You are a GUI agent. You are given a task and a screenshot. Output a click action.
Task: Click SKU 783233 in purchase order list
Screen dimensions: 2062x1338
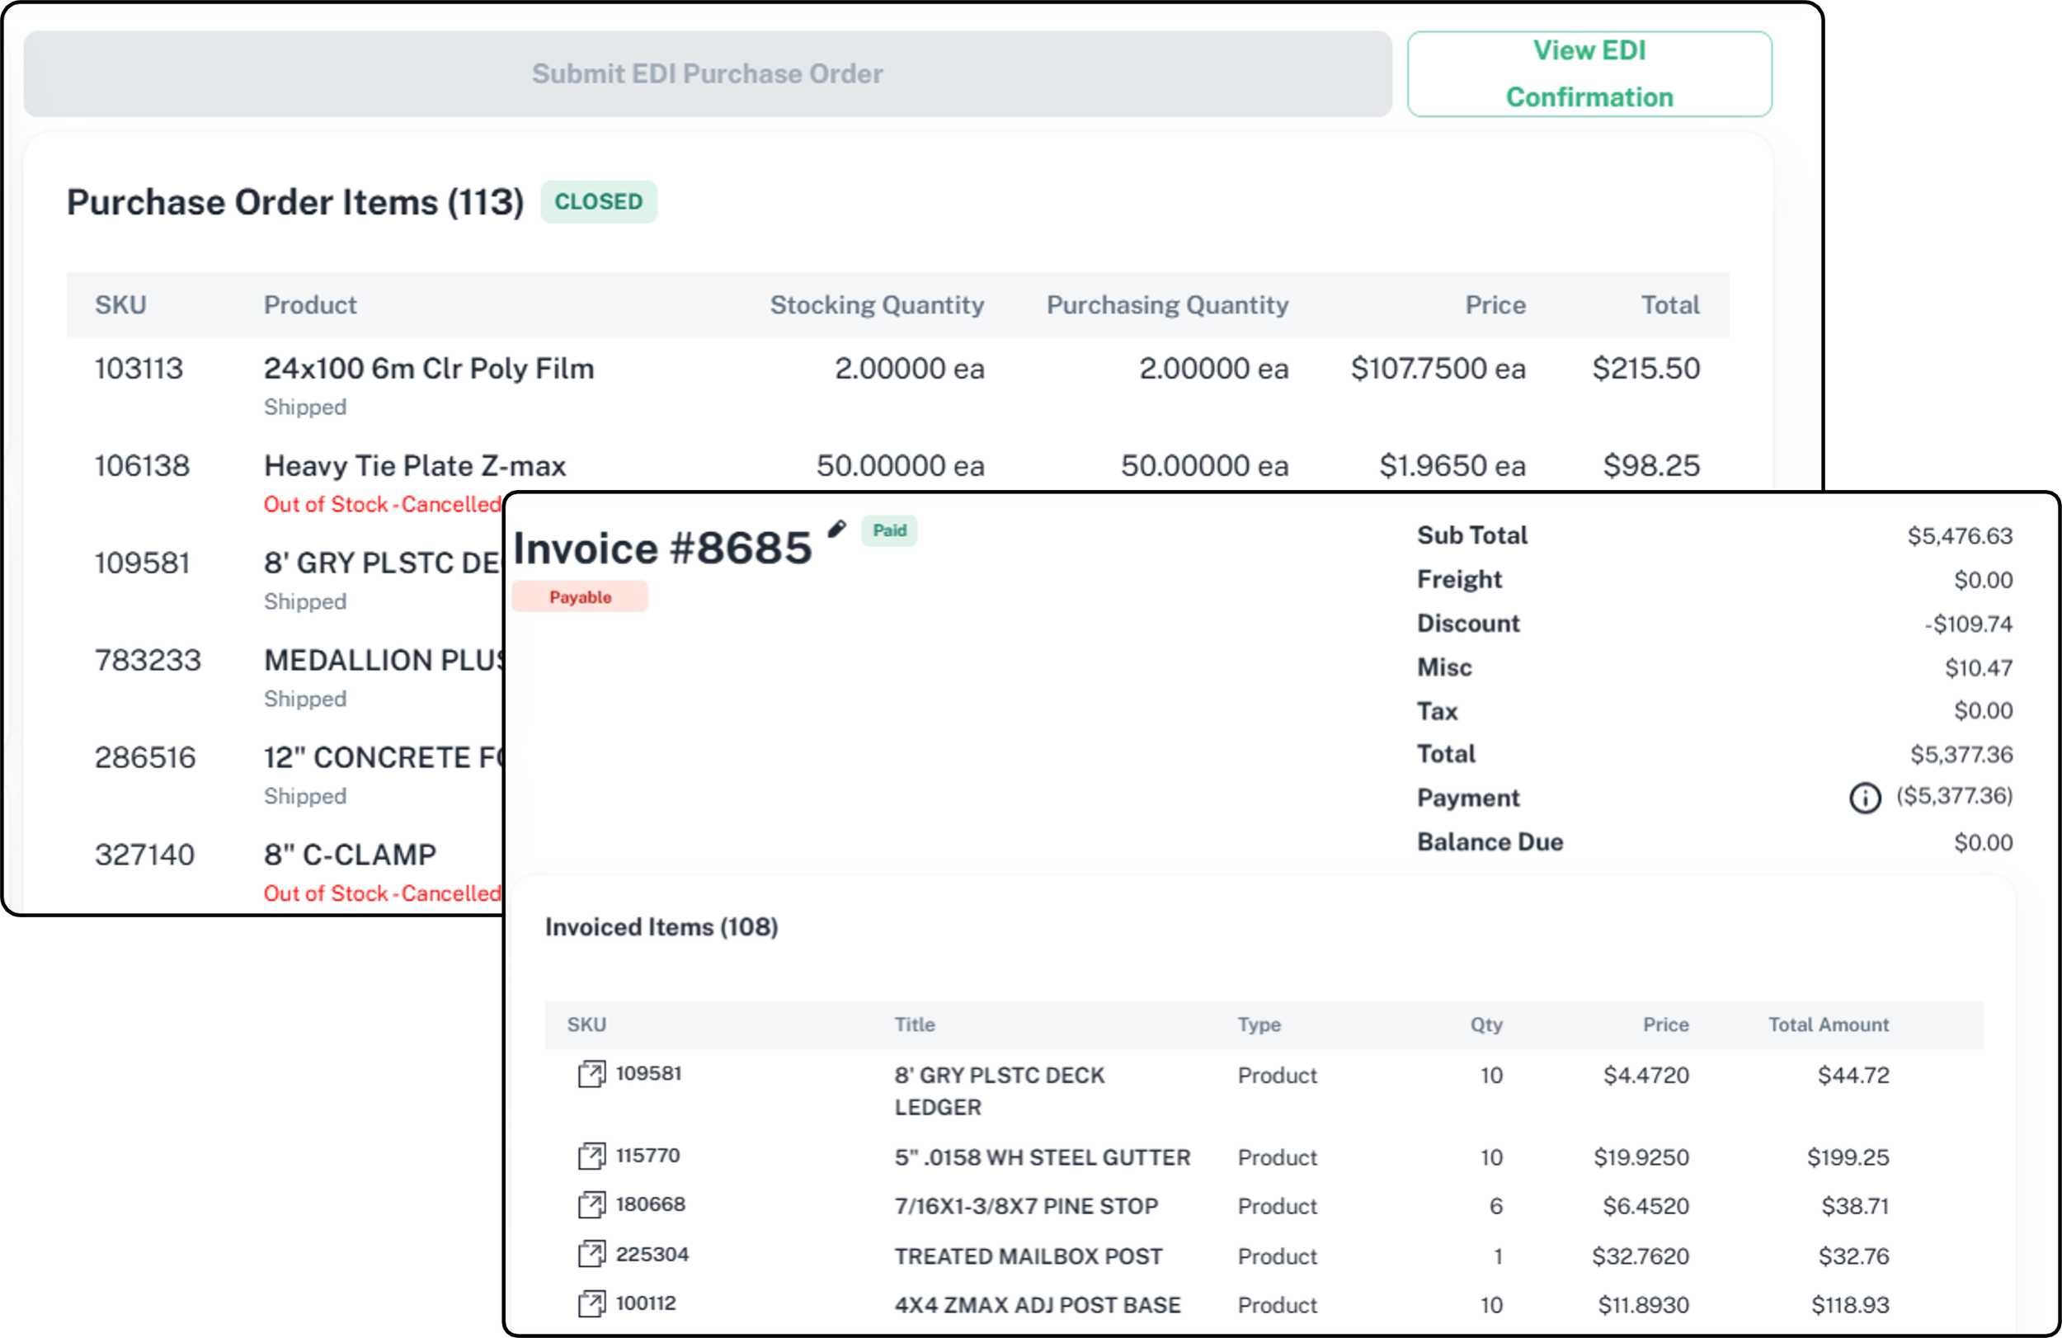[x=148, y=660]
